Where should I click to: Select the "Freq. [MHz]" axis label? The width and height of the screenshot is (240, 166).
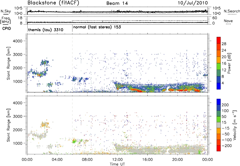(x=6, y=20)
